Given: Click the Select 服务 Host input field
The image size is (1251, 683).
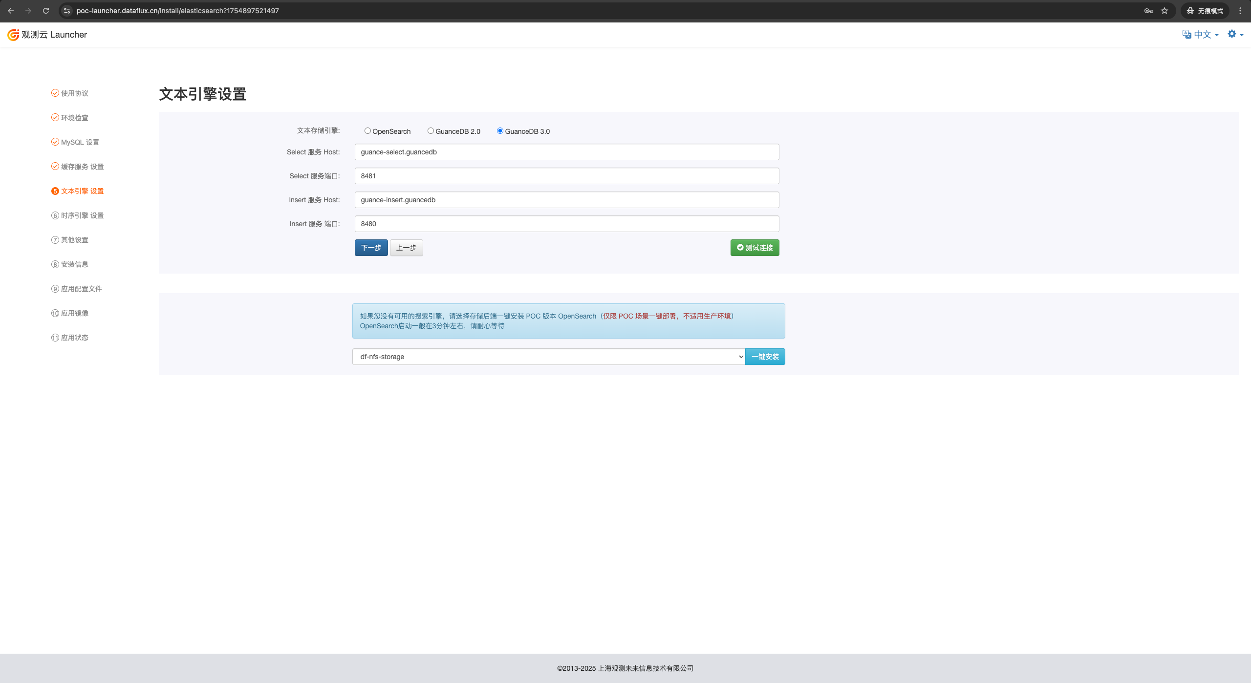Looking at the screenshot, I should point(566,152).
